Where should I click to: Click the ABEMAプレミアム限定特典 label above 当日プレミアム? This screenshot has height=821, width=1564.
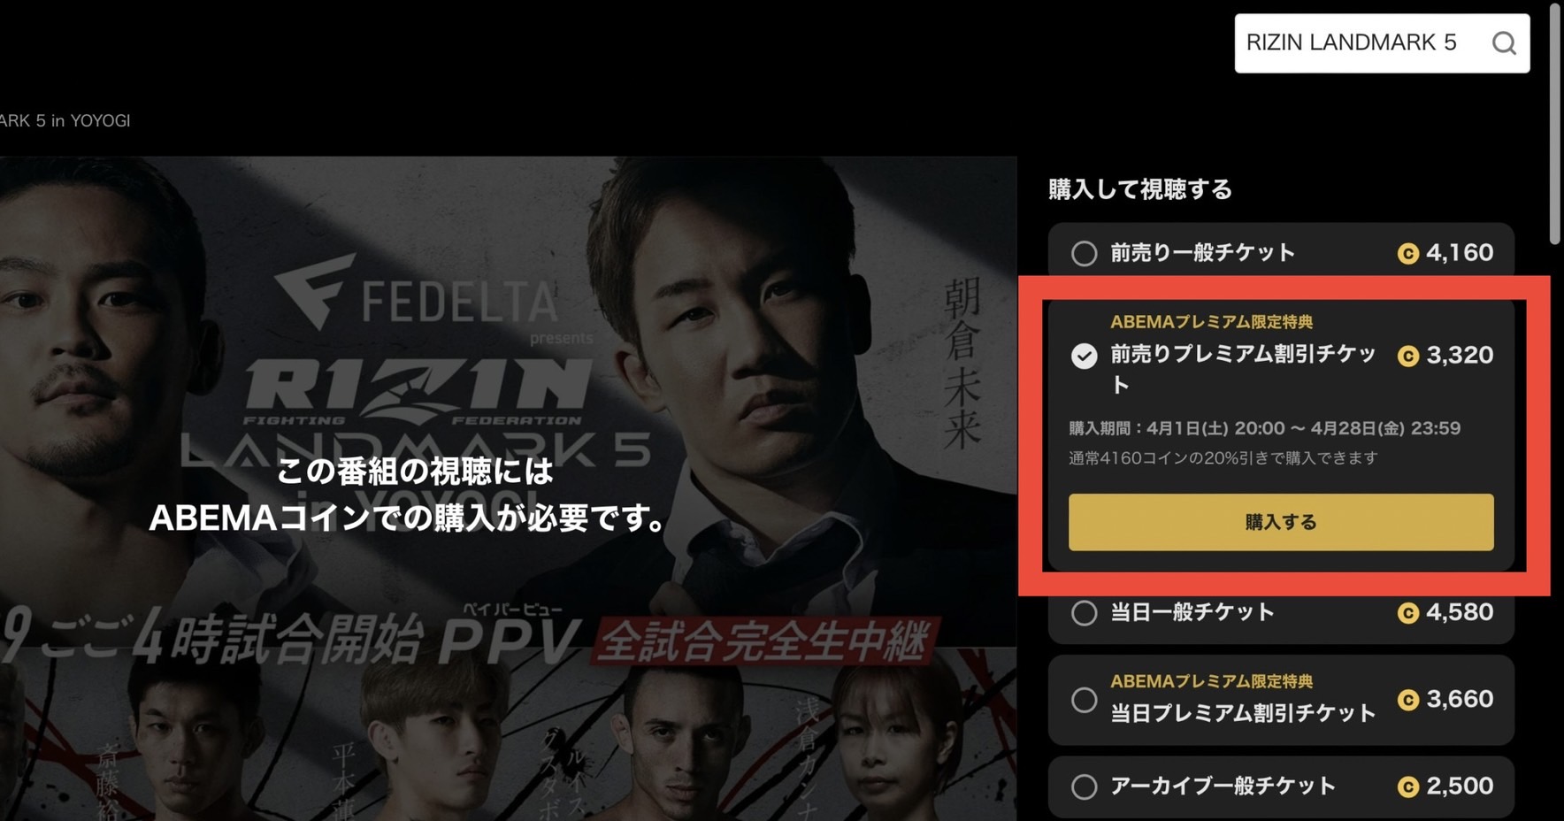(x=1211, y=681)
